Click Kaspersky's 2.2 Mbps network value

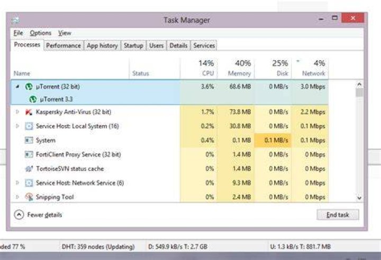(313, 112)
